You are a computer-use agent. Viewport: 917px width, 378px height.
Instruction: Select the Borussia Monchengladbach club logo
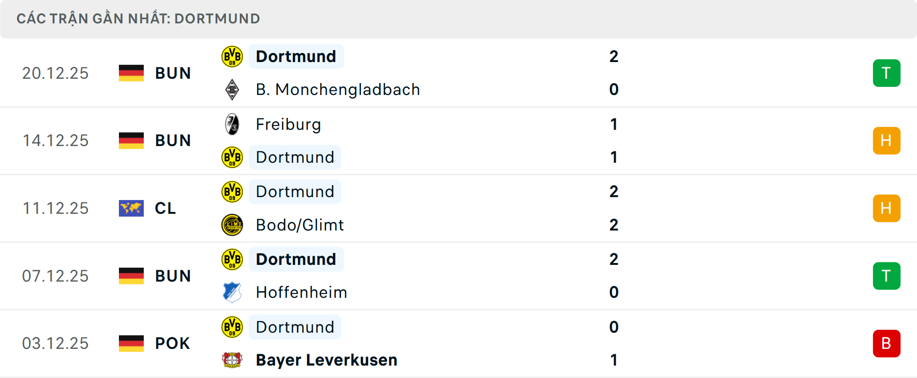[x=232, y=89]
